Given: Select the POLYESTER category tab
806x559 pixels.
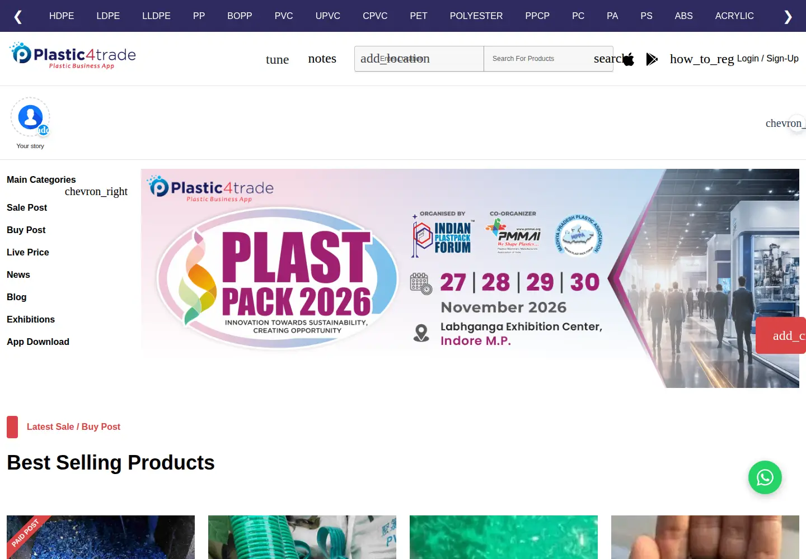Looking at the screenshot, I should pos(476,16).
